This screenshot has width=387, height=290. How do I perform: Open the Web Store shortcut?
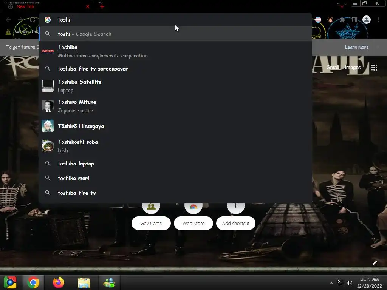(x=193, y=223)
